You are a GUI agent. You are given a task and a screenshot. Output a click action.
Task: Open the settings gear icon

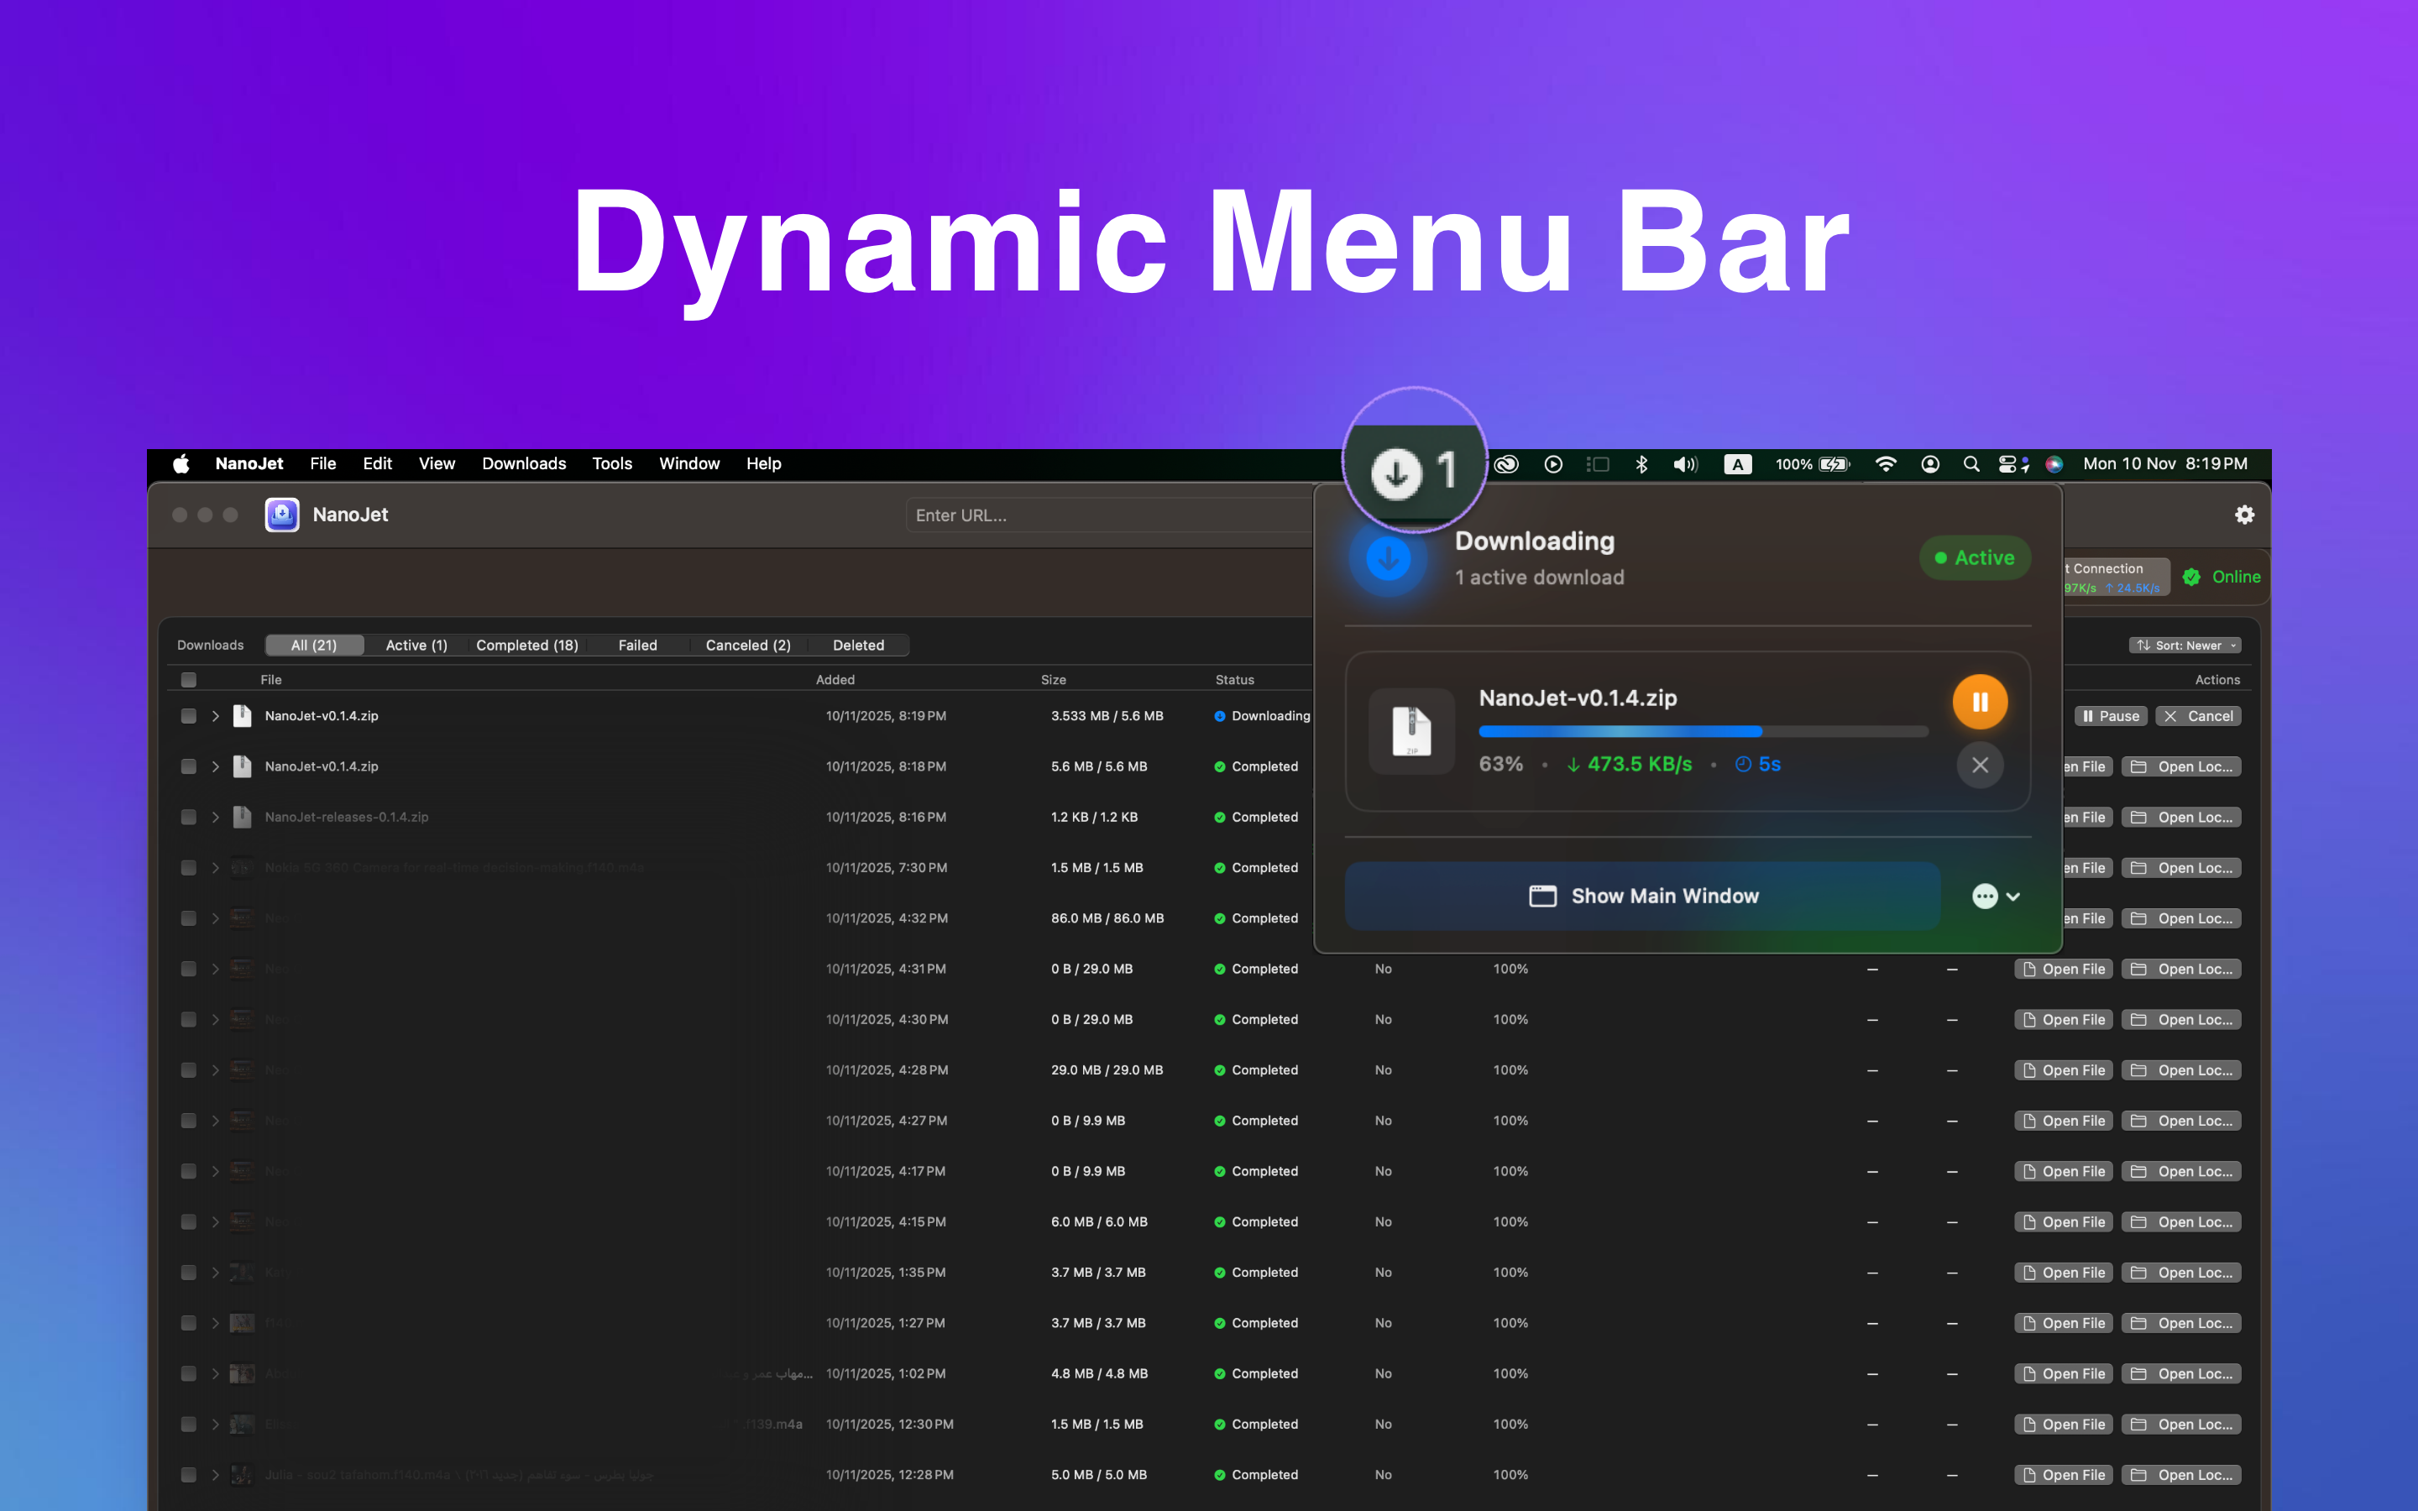tap(2244, 515)
